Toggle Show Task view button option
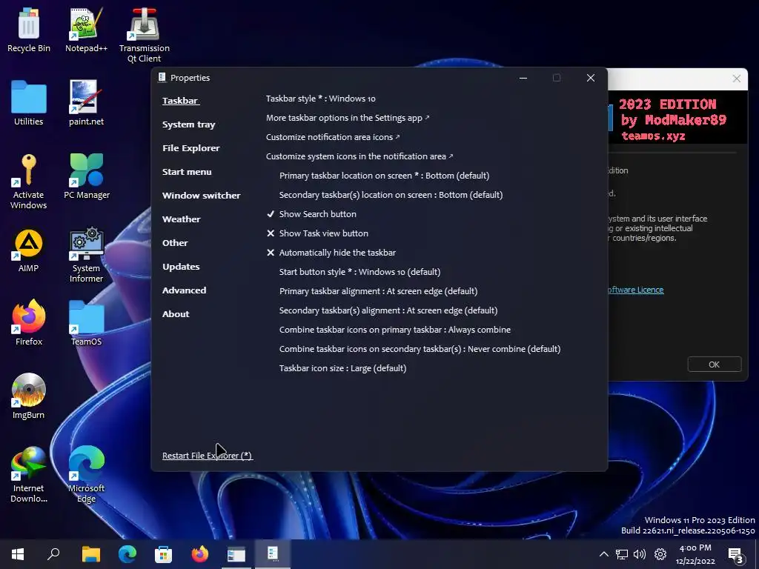Image resolution: width=759 pixels, height=569 pixels. click(317, 233)
